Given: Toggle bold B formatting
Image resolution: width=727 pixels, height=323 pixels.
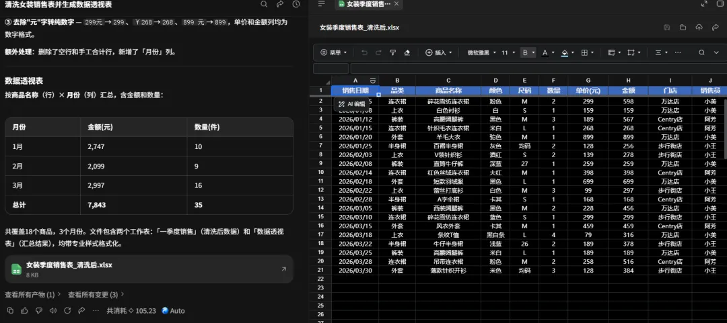Looking at the screenshot, I should (x=525, y=53).
